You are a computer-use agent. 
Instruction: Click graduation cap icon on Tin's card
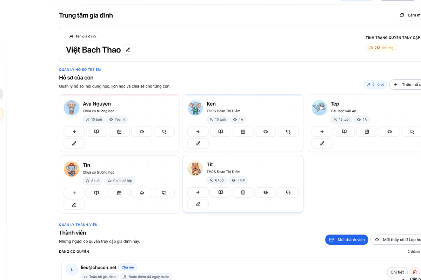pos(142,193)
